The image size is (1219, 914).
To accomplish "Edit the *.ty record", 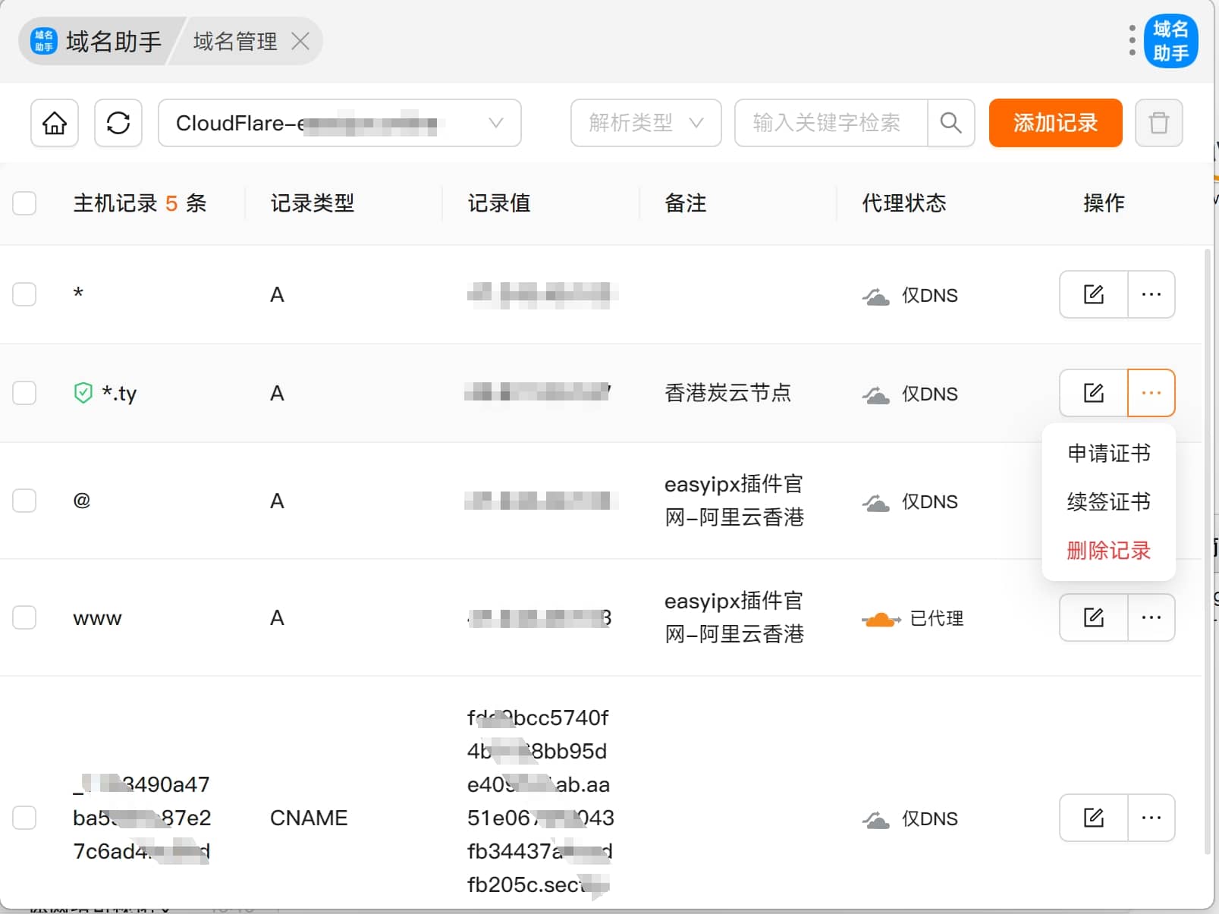I will click(x=1093, y=393).
